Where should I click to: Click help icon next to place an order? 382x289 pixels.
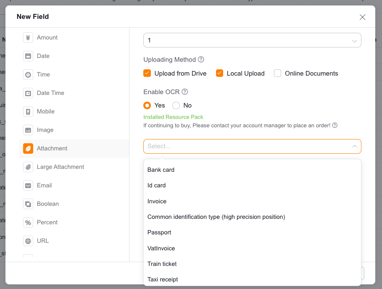[x=335, y=125]
